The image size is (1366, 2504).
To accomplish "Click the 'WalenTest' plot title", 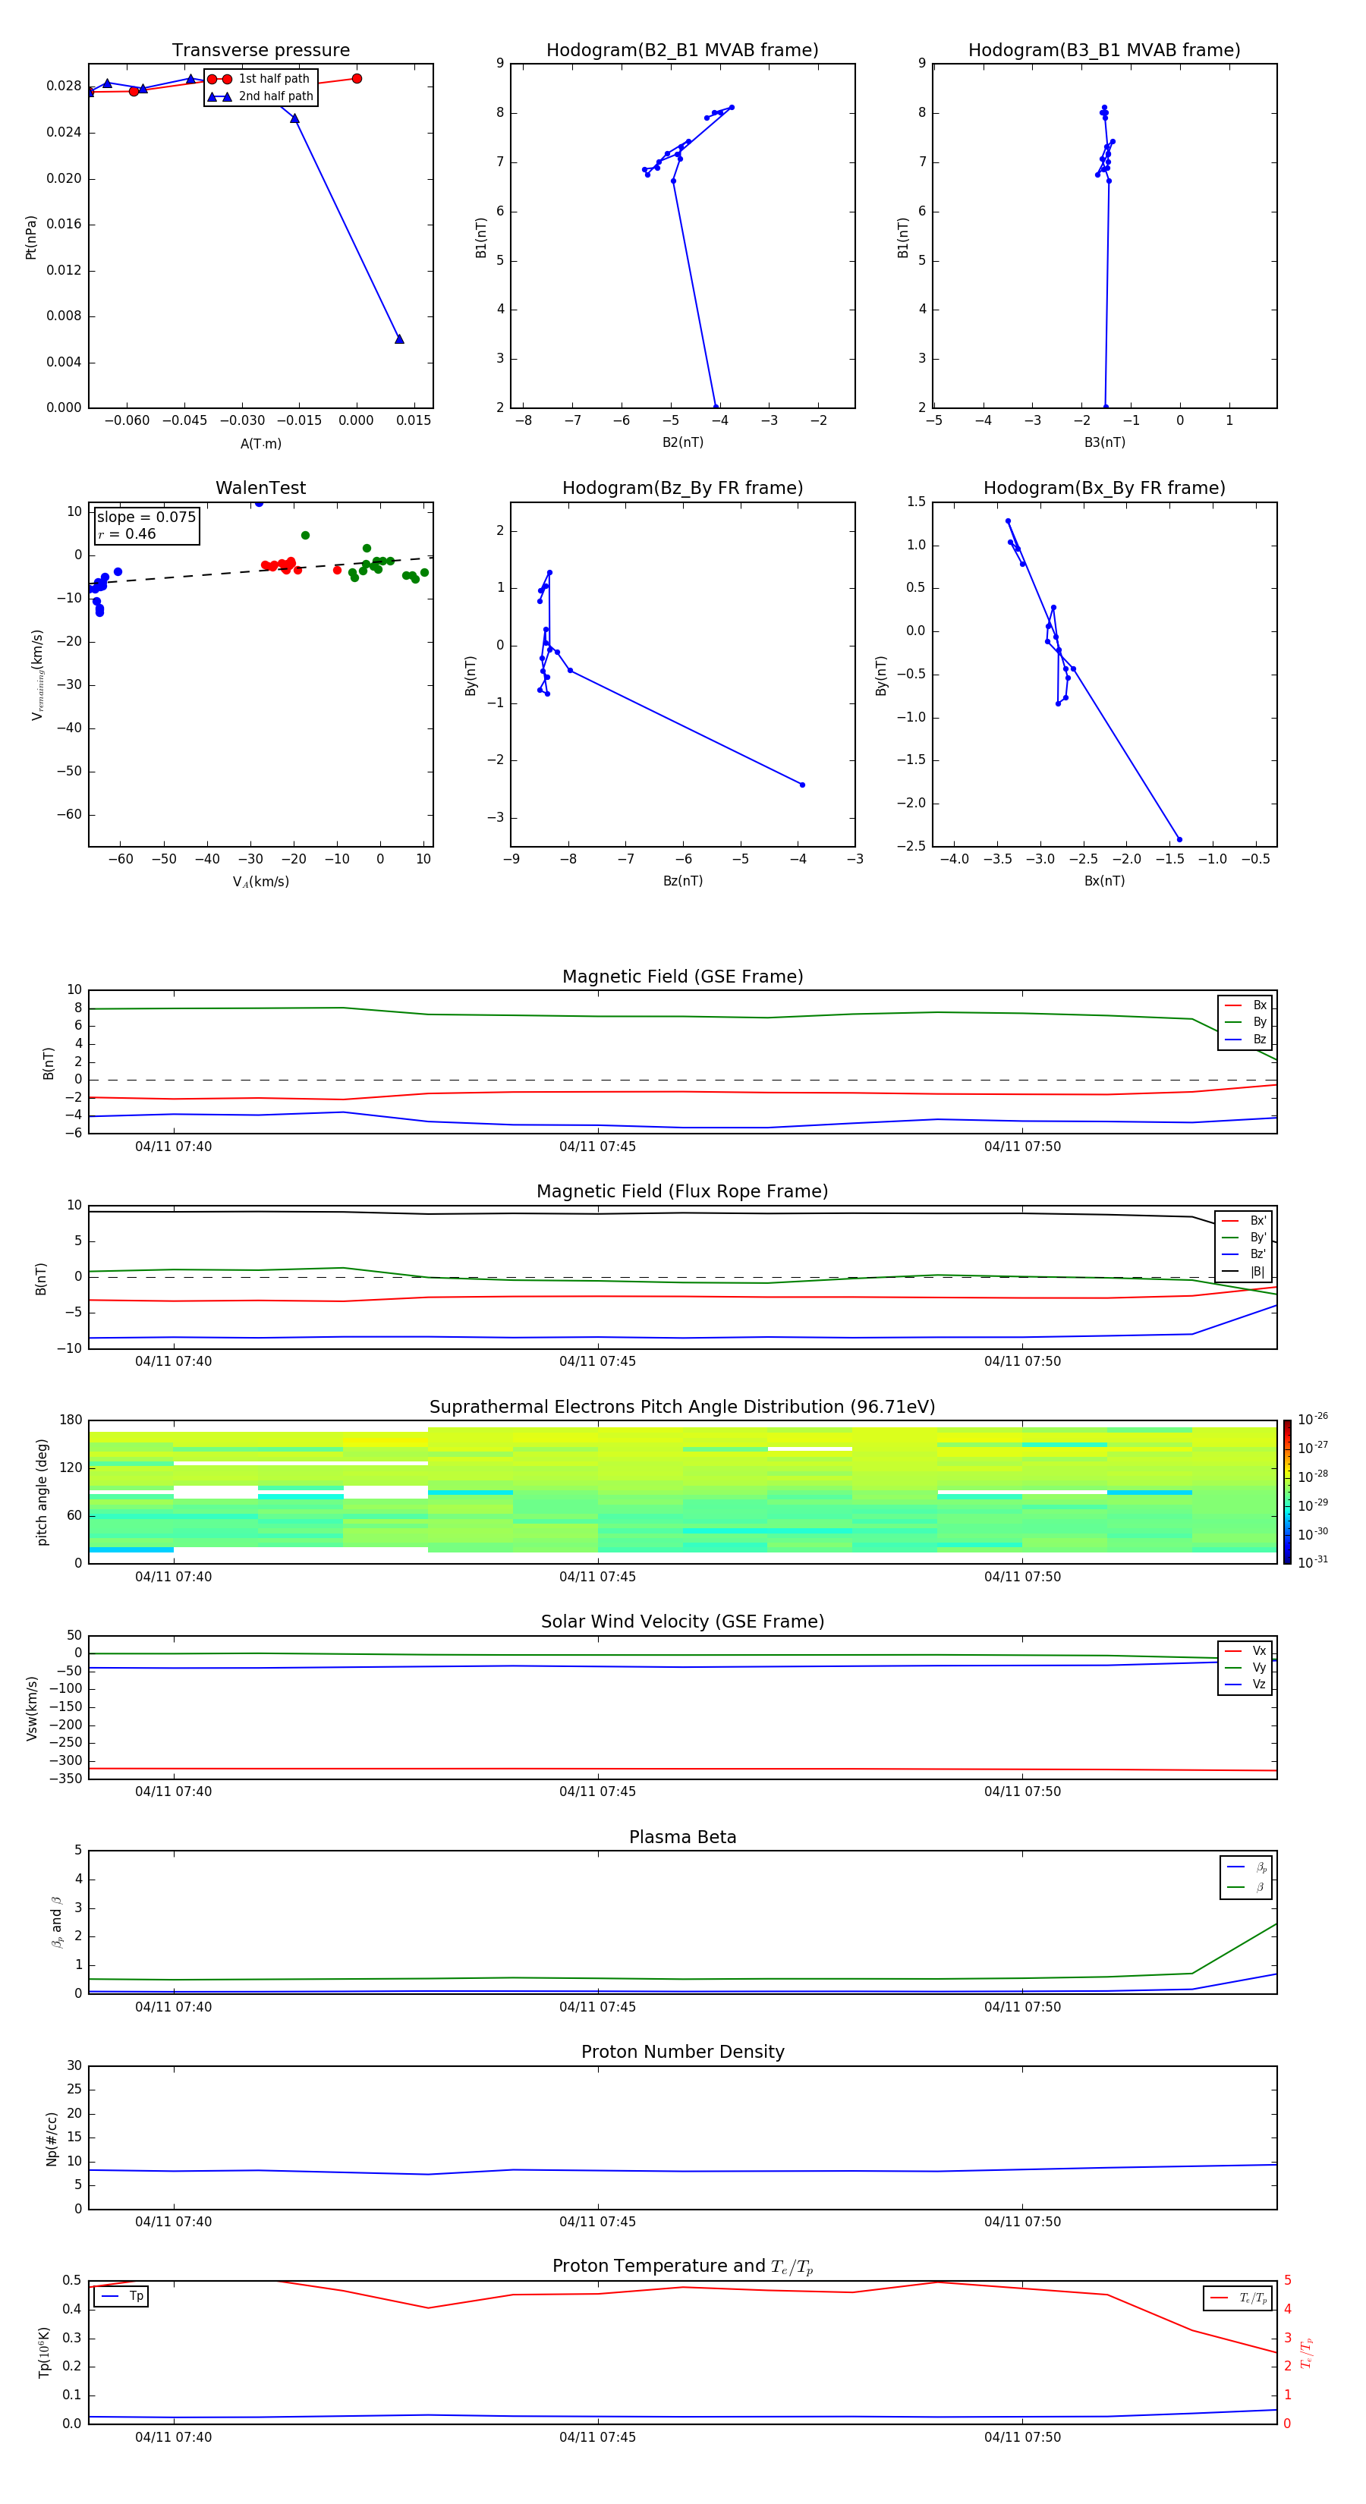I will tap(260, 488).
